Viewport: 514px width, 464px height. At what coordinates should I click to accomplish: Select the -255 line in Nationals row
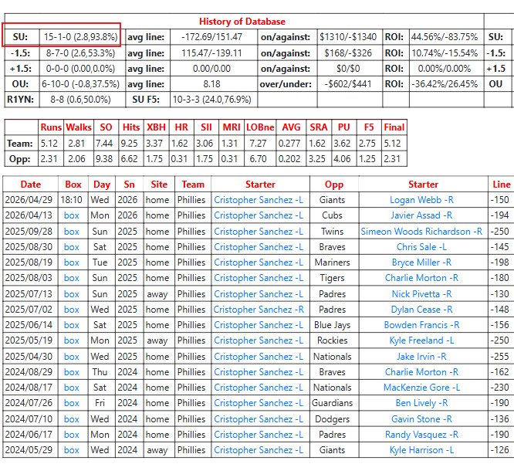[x=499, y=357]
